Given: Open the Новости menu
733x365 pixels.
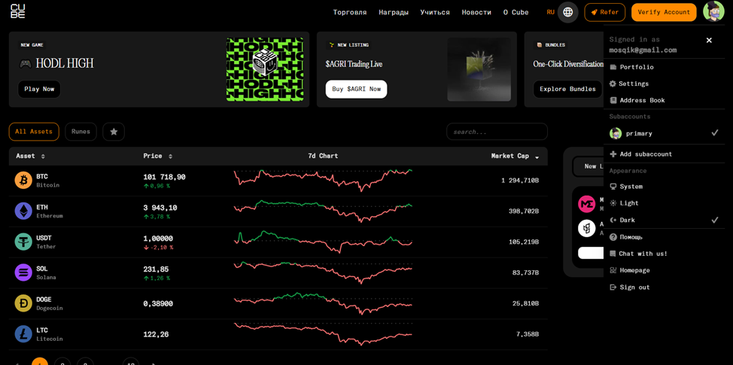Looking at the screenshot, I should click(x=476, y=12).
